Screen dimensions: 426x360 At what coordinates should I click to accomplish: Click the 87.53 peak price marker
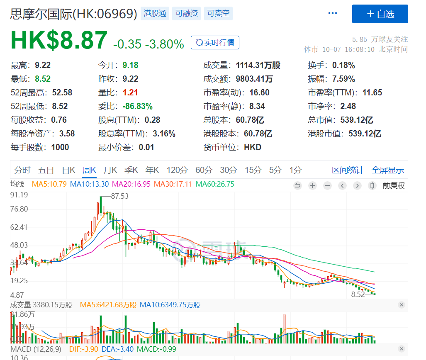120,196
